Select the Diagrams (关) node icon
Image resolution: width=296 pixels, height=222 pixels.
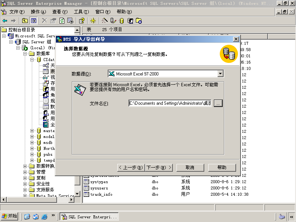46,65
